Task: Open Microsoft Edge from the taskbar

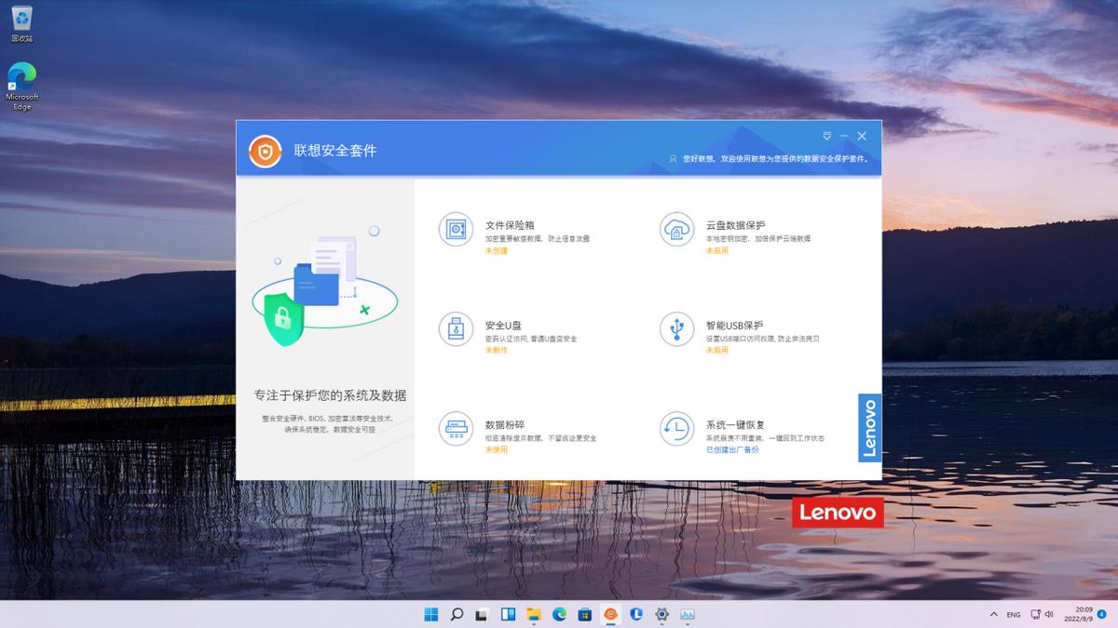Action: [559, 614]
